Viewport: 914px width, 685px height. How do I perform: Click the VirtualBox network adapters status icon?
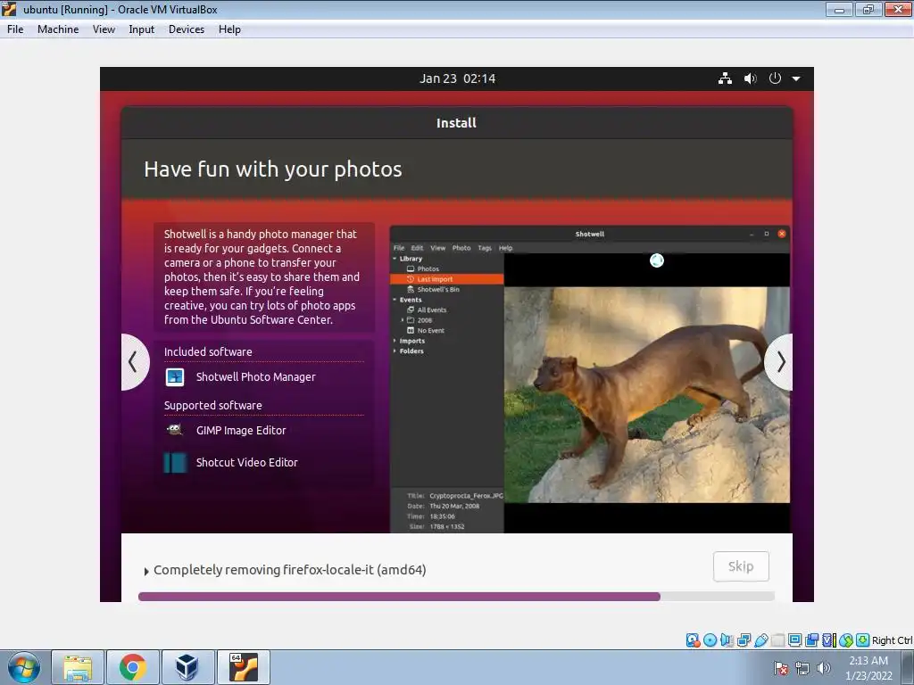click(x=744, y=640)
